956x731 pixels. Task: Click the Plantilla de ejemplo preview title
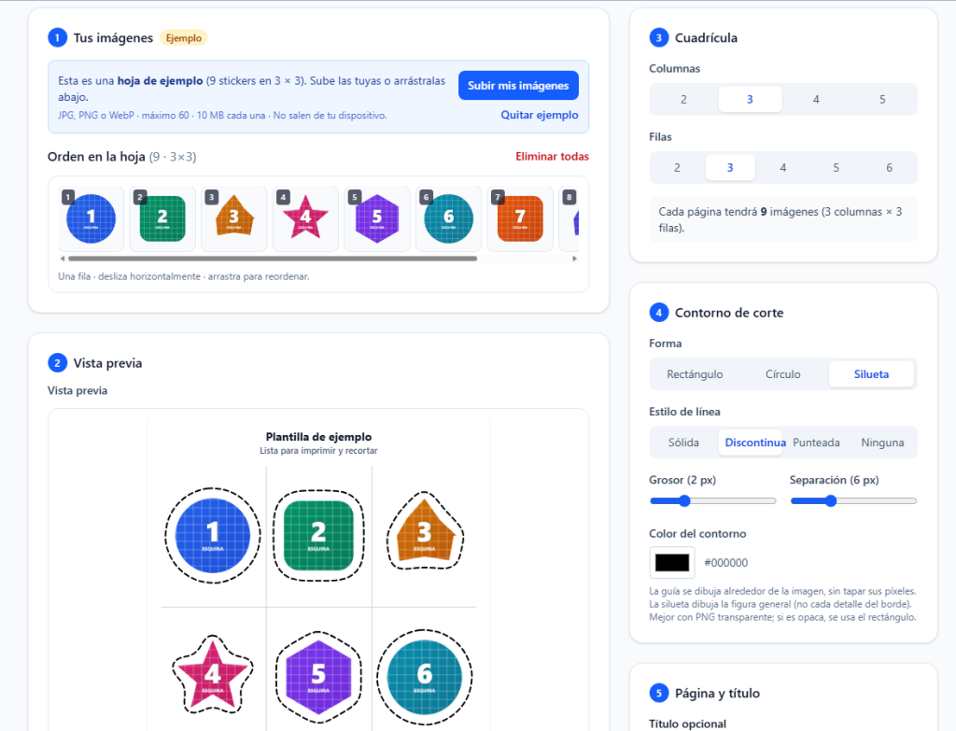318,437
